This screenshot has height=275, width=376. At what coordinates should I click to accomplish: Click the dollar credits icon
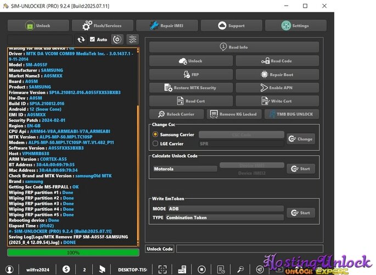66,269
